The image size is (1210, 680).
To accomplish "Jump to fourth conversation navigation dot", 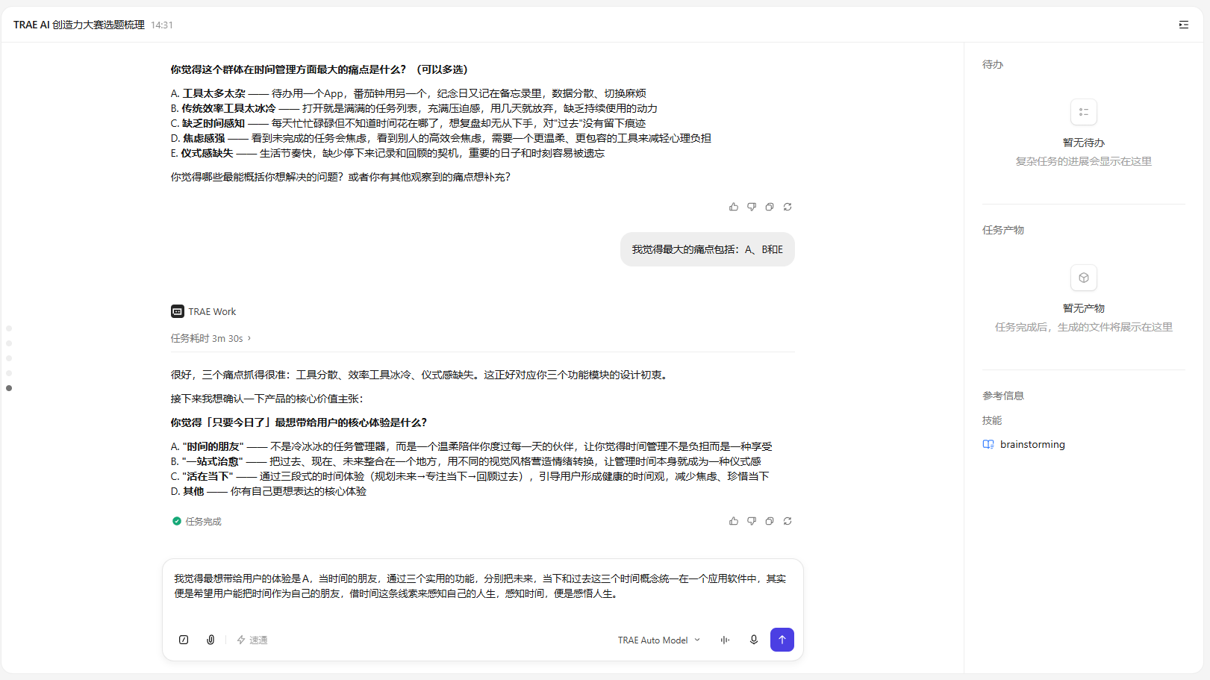I will coord(9,373).
